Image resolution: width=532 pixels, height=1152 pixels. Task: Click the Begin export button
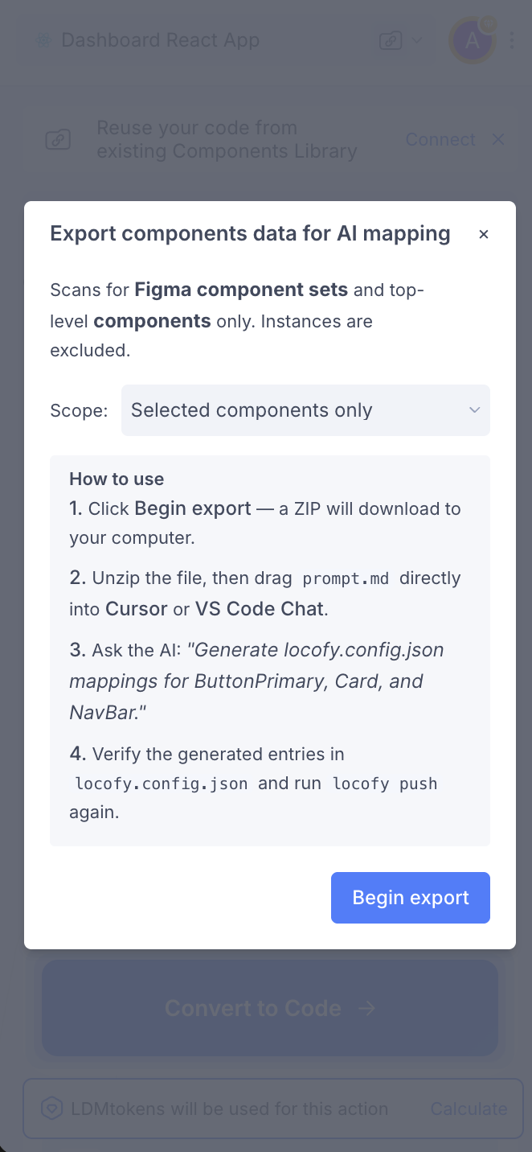click(x=410, y=898)
